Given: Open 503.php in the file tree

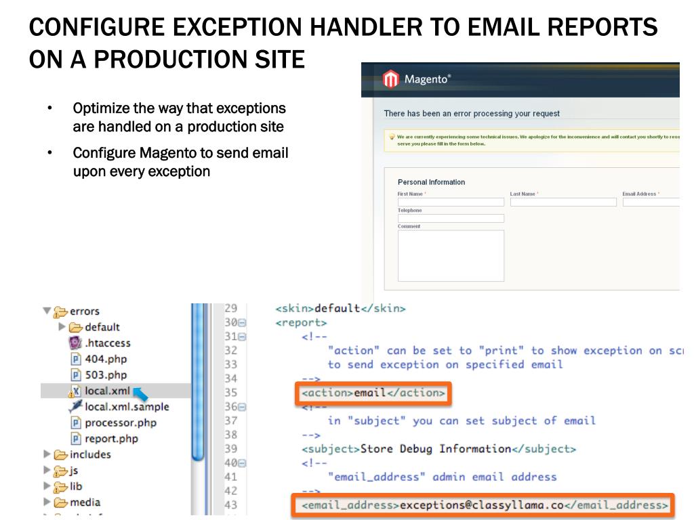Looking at the screenshot, I should [x=106, y=374].
